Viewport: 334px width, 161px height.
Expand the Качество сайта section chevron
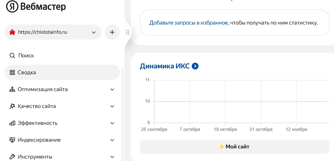[x=112, y=106]
